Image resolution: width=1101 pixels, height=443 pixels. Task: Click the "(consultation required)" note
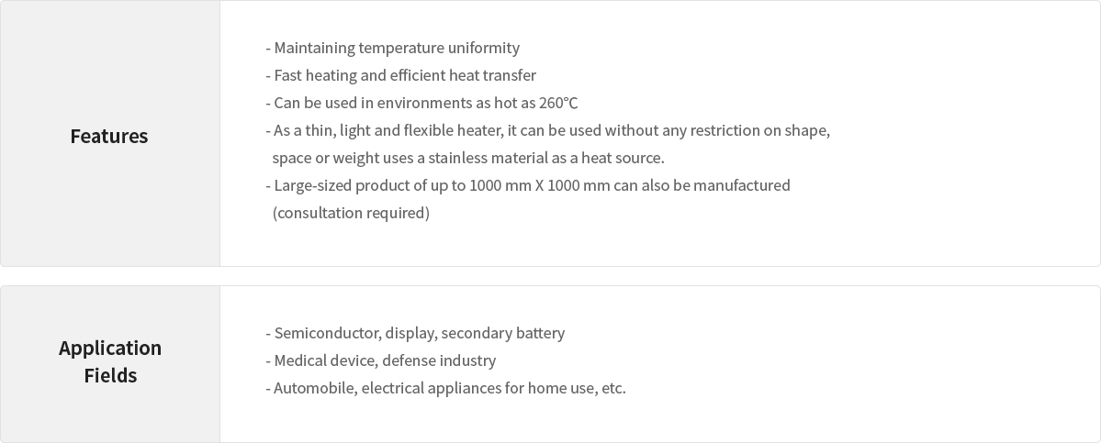[x=351, y=213]
